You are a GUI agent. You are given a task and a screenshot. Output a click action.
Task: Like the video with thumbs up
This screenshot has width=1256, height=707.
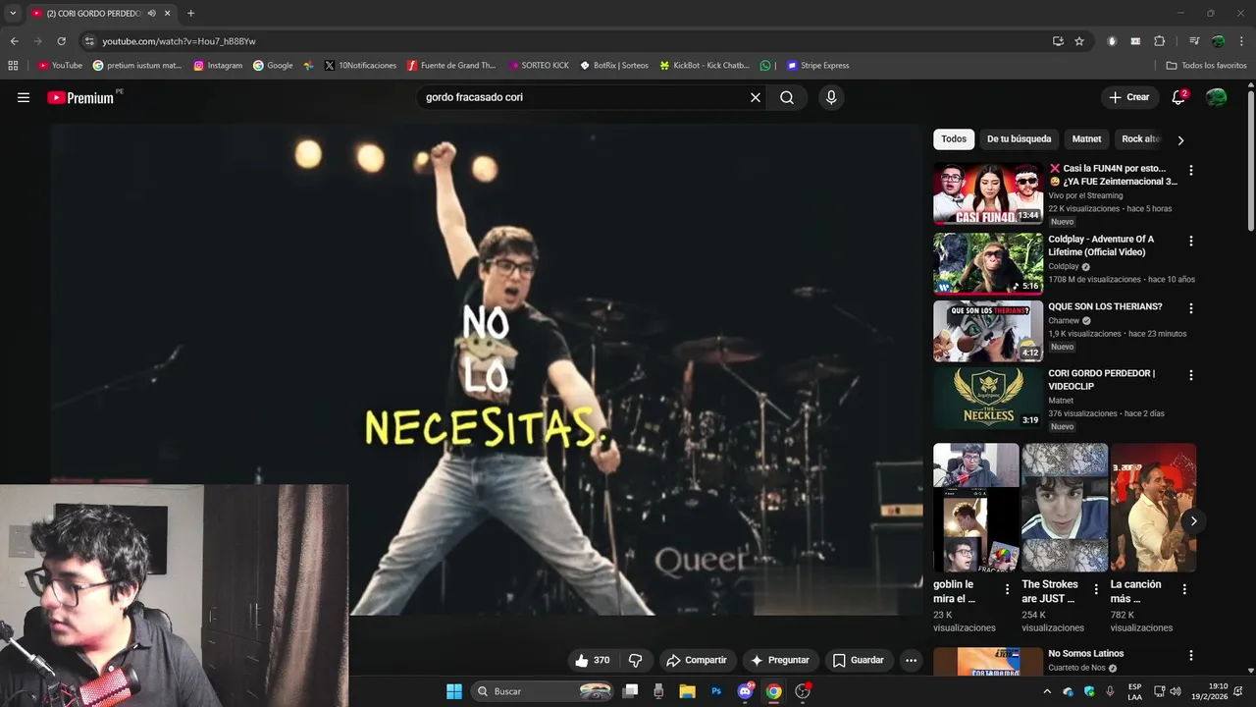coord(592,660)
